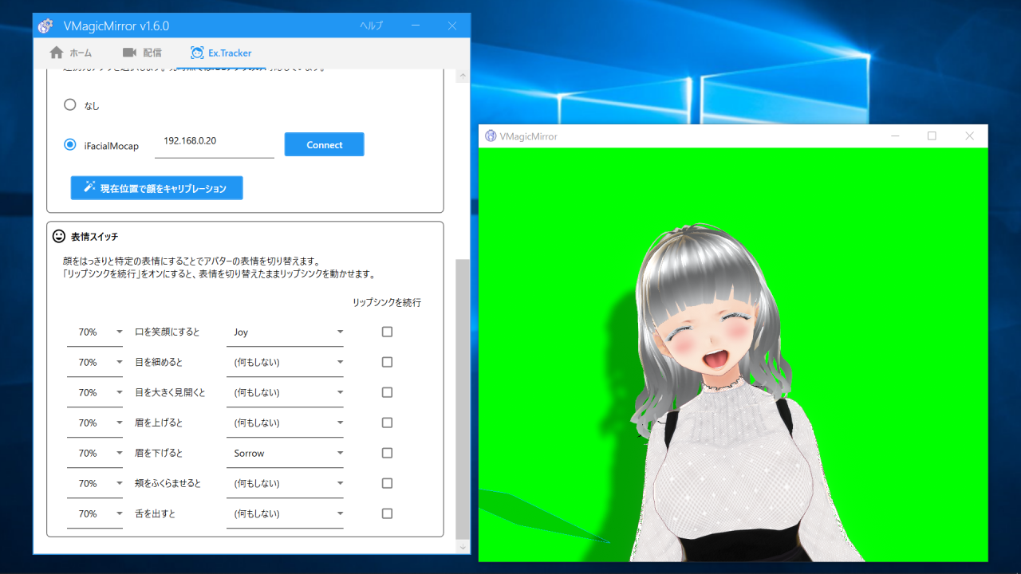Open the threshold dropdown for 目を大きく見開くと
Screen dimensions: 1021x574
coord(95,393)
